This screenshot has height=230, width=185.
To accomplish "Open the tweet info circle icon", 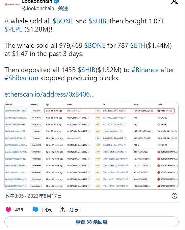I will click(174, 196).
